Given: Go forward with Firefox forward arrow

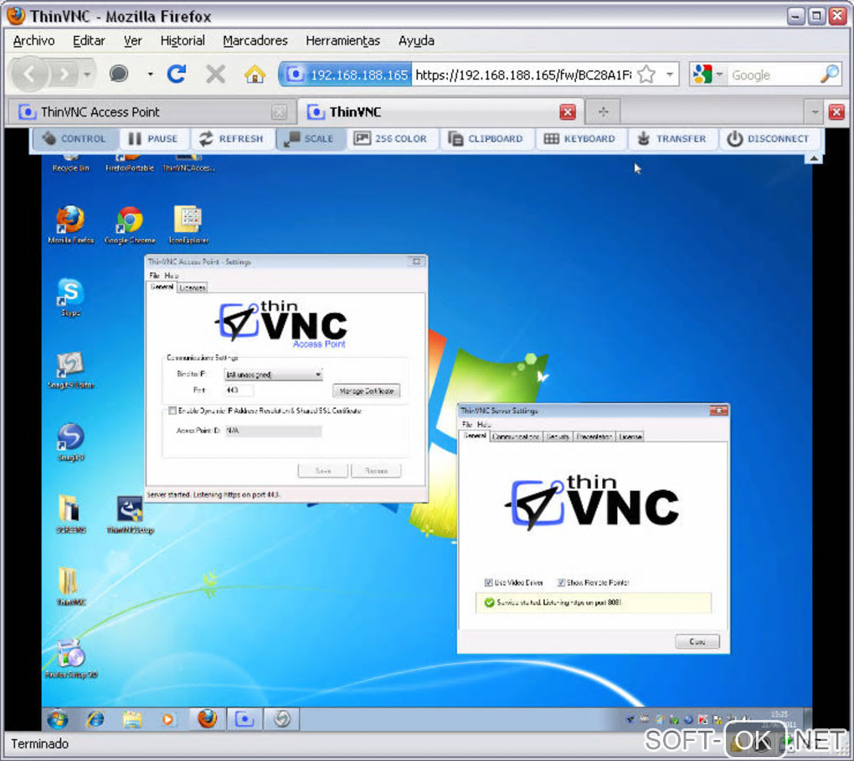Looking at the screenshot, I should click(64, 74).
